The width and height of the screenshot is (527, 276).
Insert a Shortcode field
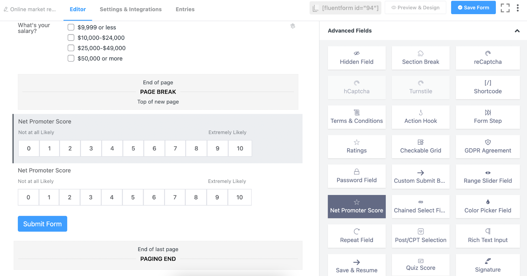487,88
